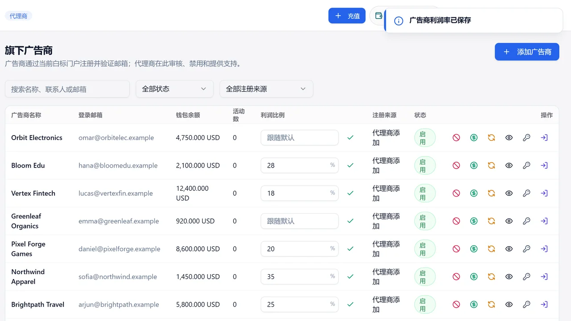Open the 全部状态 status filter dropdown
This screenshot has width=571, height=321.
click(x=174, y=89)
